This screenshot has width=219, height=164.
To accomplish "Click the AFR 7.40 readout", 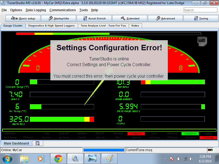I will [16, 94].
